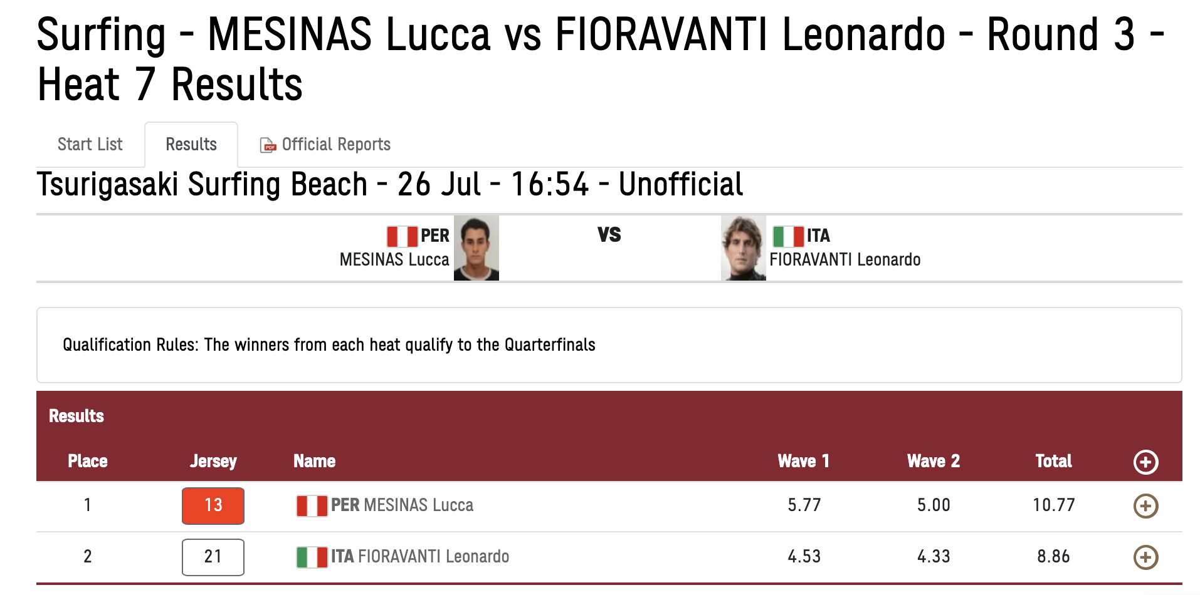Click white jersey number 21 badge

pos(213,557)
